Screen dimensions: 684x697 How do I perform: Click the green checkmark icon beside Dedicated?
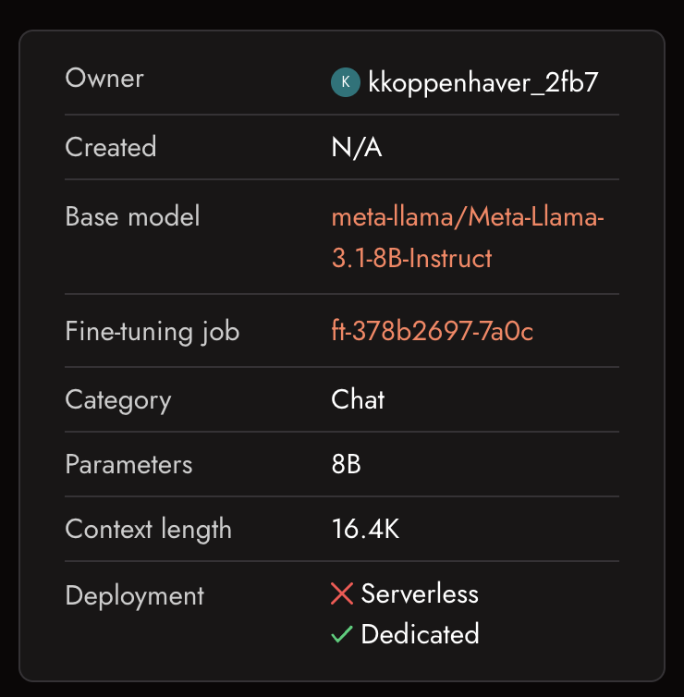tap(342, 634)
